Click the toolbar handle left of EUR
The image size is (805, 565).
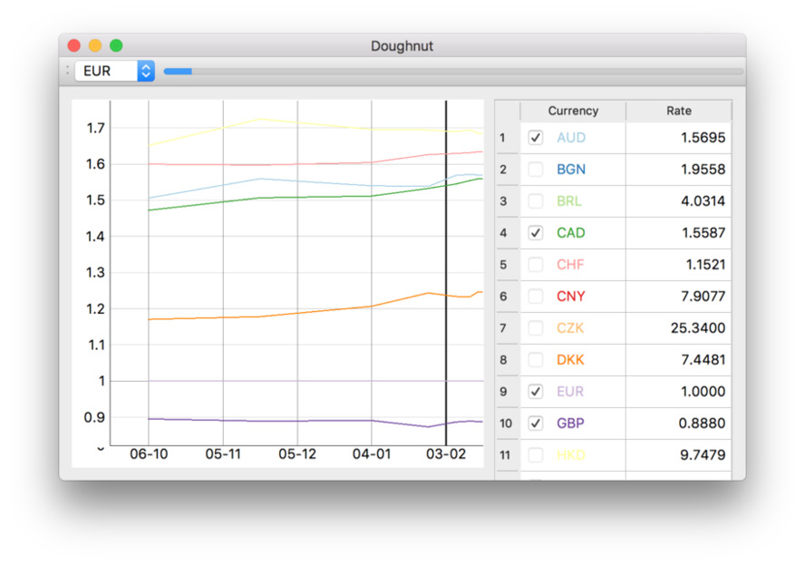67,71
